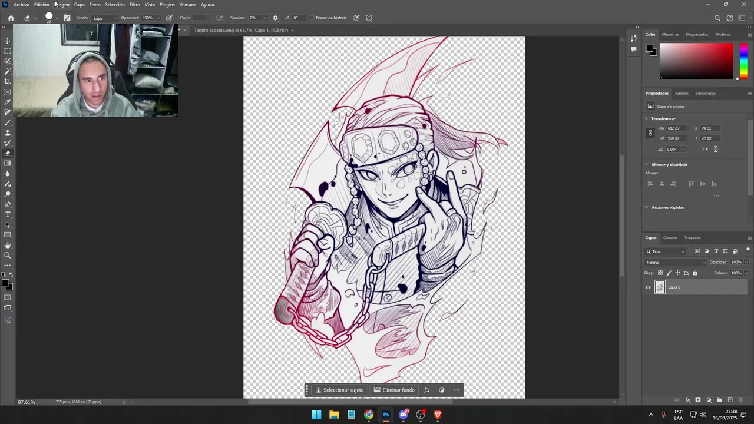Select the Eraser tool in the toolbox
754x424 pixels.
[x=8, y=153]
